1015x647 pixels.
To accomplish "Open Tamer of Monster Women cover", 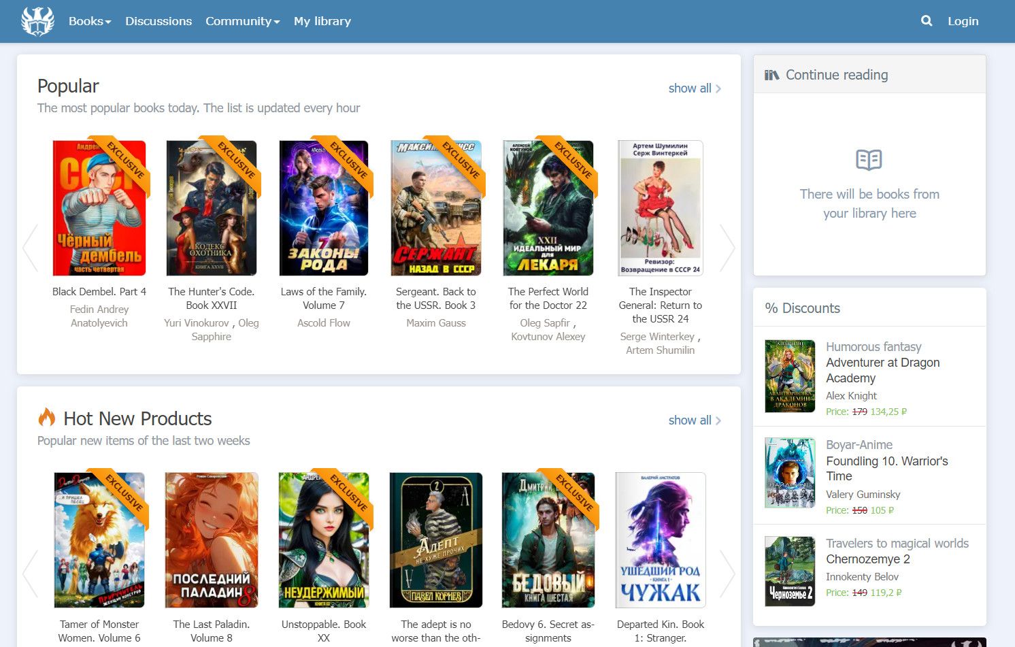I will click(99, 540).
